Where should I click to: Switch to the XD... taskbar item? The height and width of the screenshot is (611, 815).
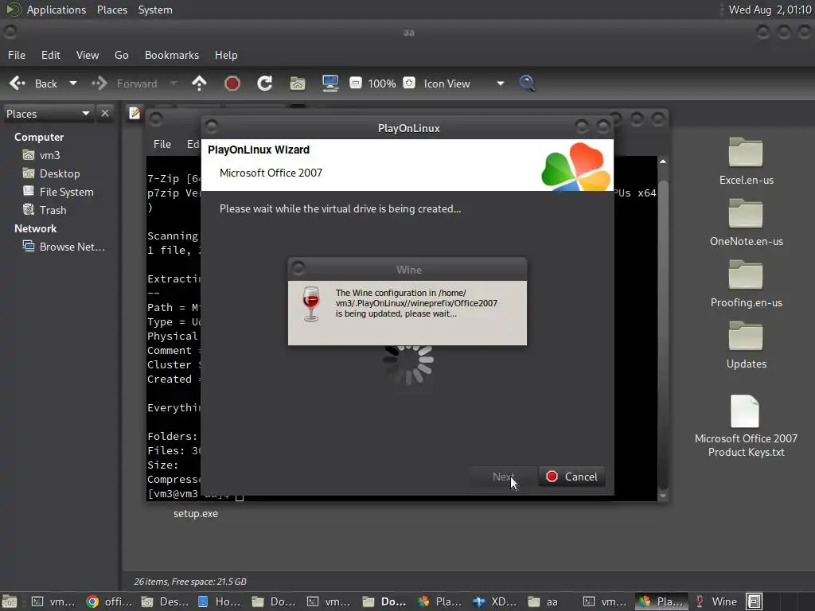click(495, 601)
